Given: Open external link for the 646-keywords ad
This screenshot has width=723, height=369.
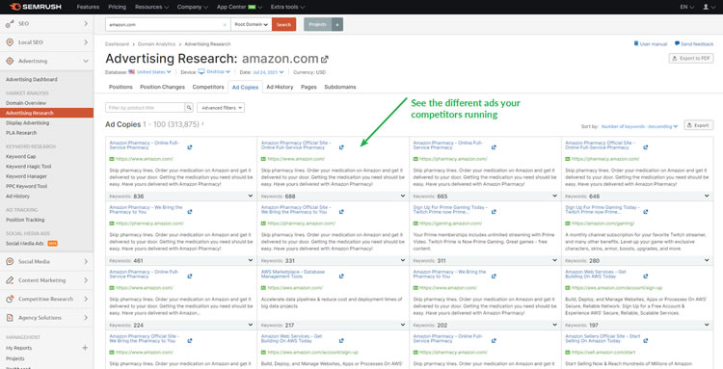Looking at the screenshot, I should tap(645, 147).
